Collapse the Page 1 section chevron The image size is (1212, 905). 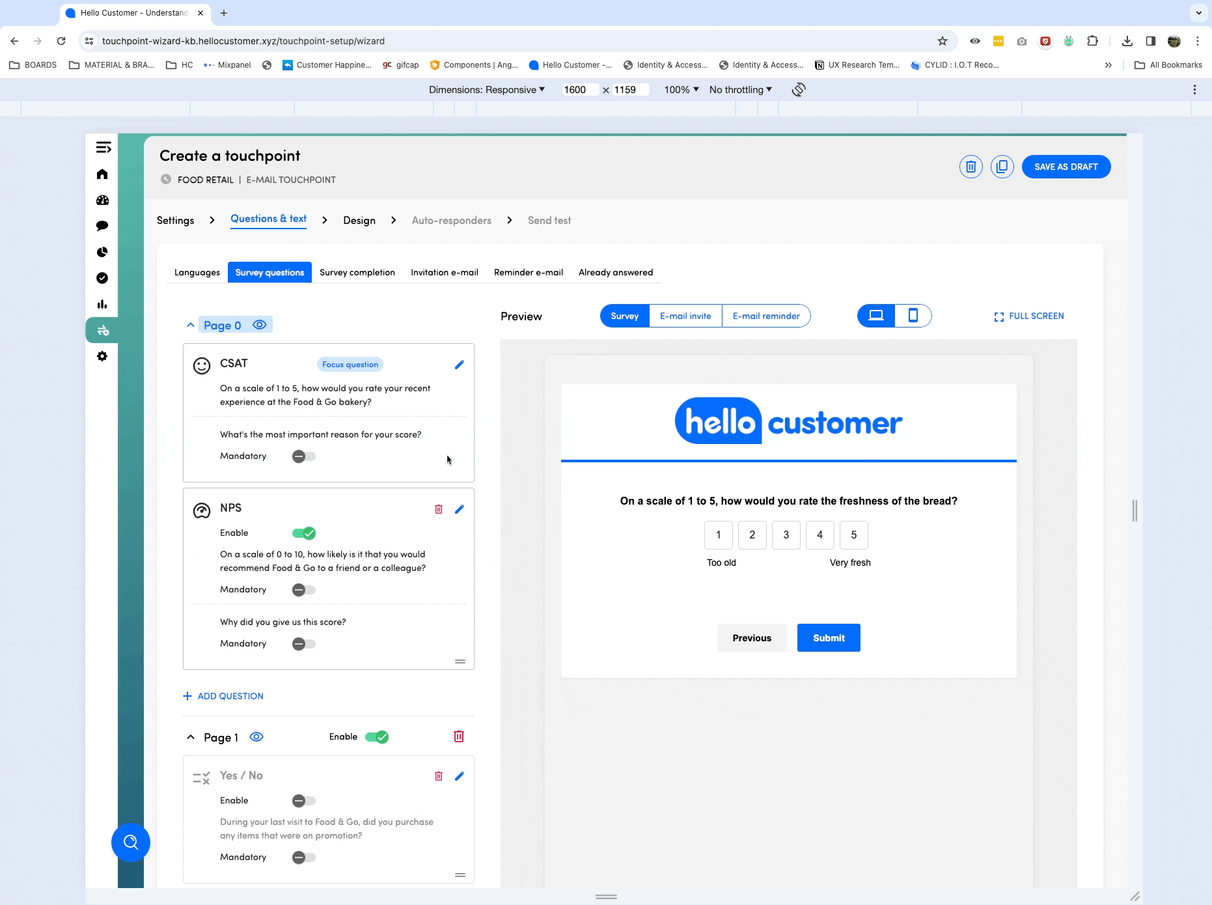pos(191,737)
